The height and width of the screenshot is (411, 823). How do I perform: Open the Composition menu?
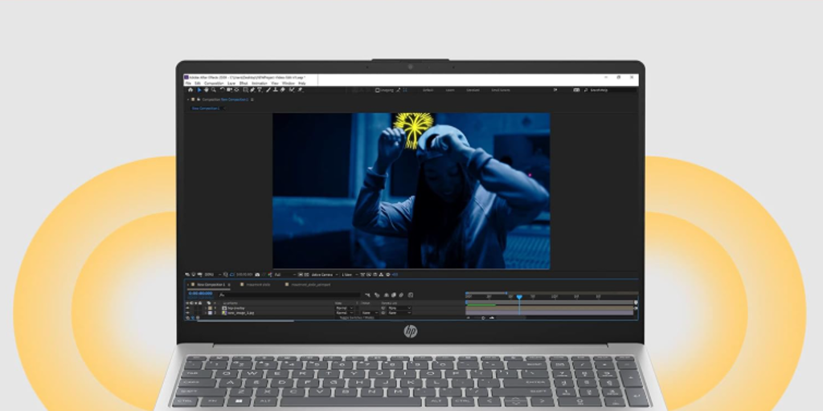point(214,83)
